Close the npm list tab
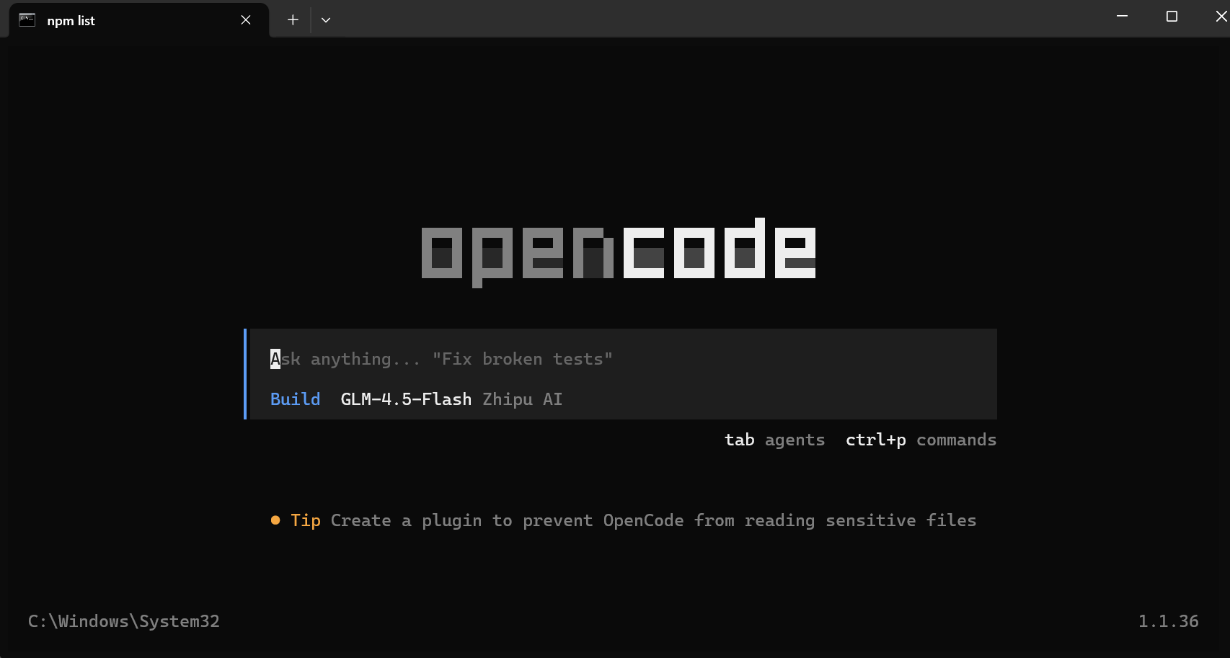This screenshot has width=1230, height=658. point(245,20)
